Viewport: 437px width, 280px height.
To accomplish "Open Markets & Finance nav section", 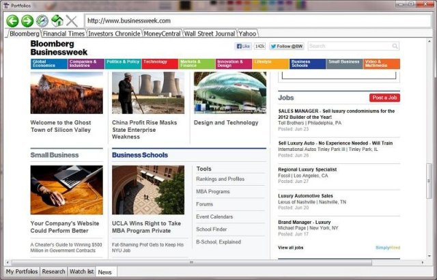I will pos(197,64).
